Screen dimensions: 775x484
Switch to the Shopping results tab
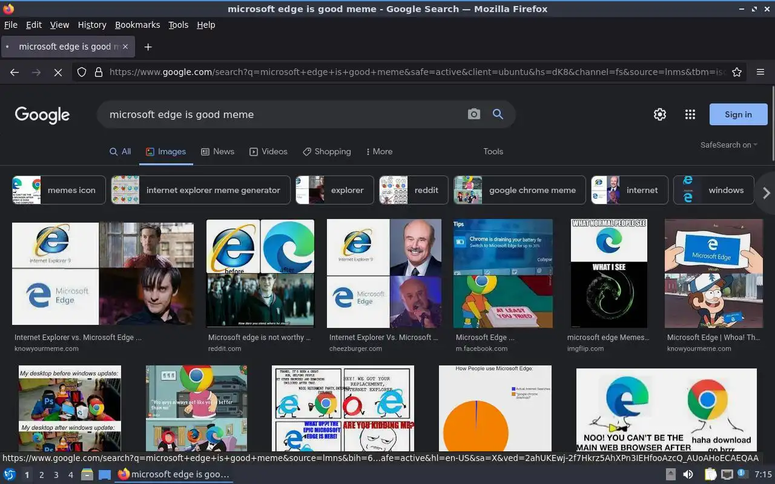326,151
